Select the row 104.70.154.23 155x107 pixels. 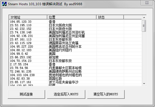click(x=75, y=61)
